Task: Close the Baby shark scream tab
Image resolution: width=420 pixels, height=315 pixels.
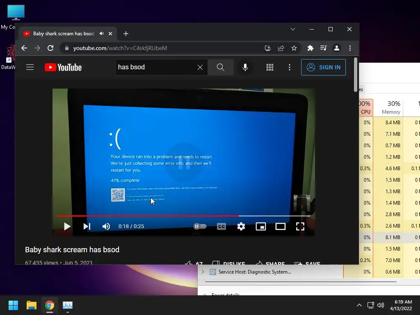Action: (110, 34)
